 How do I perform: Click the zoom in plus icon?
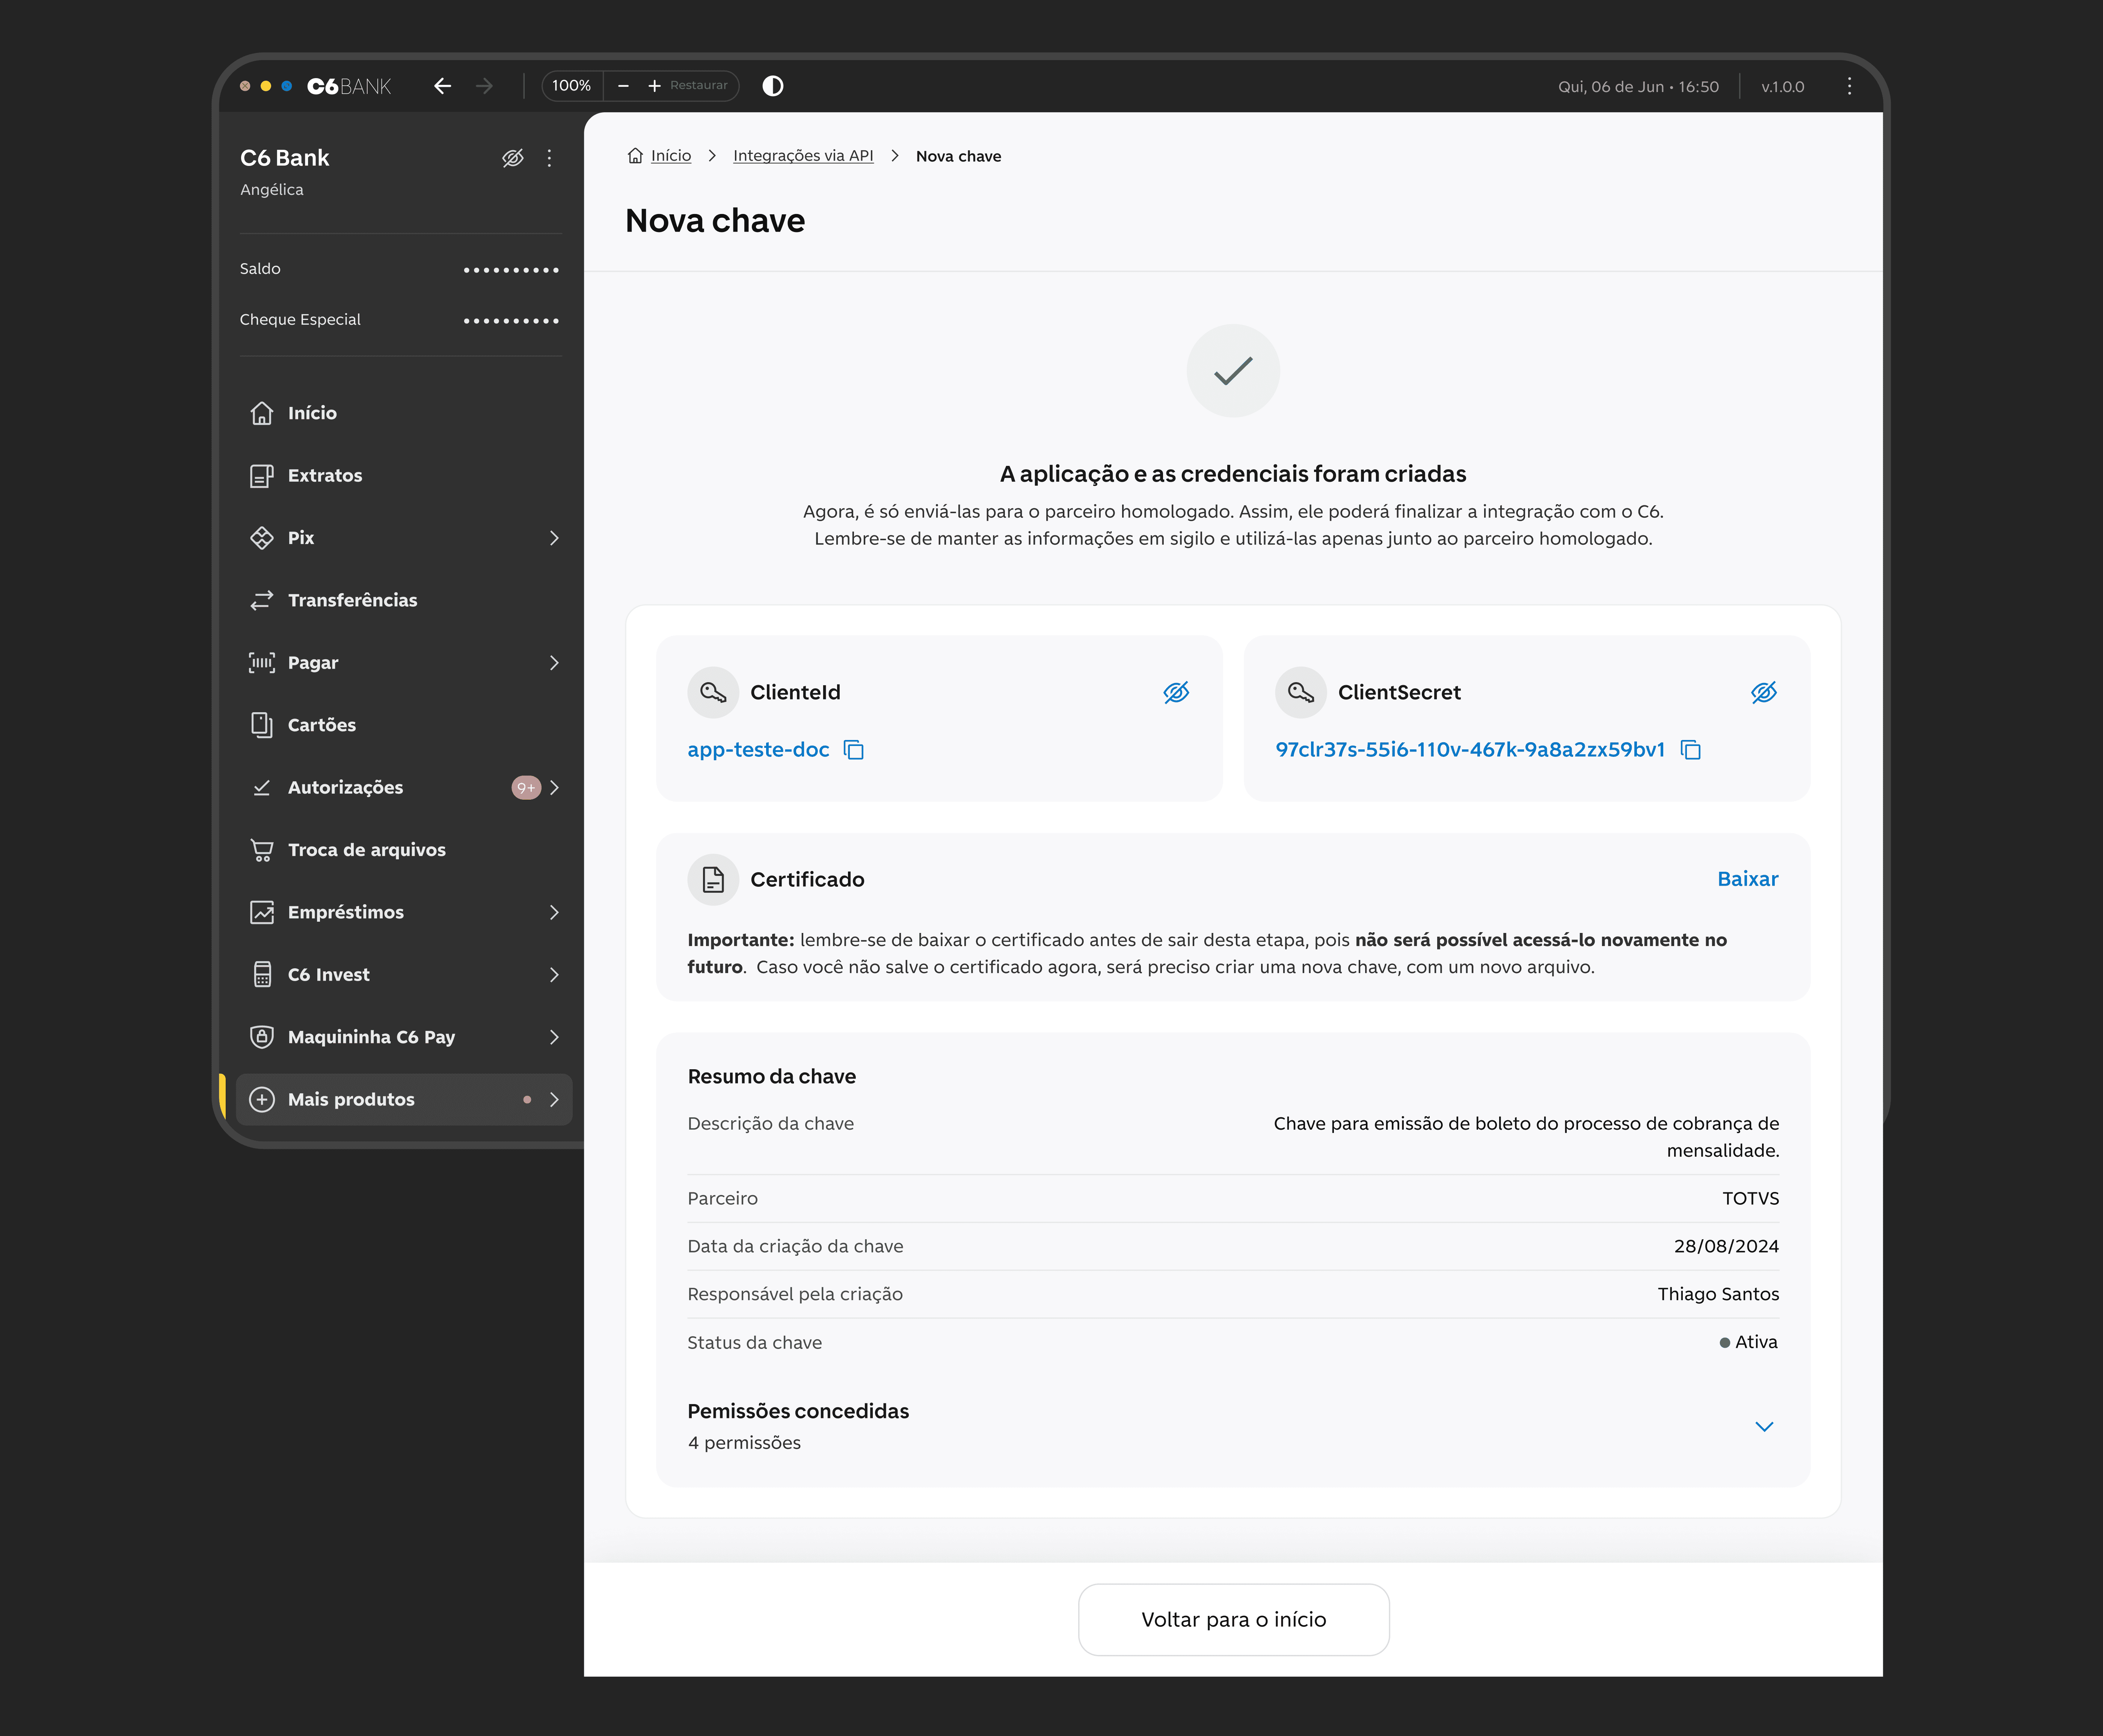[654, 86]
